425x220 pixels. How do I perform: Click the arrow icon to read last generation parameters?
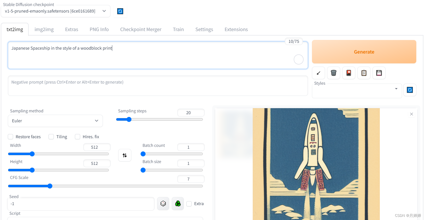pos(318,73)
